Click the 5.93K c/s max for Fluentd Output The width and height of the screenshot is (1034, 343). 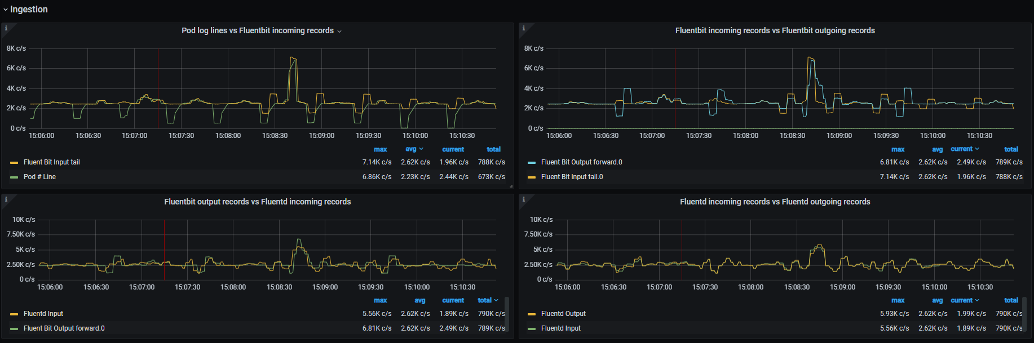[894, 314]
